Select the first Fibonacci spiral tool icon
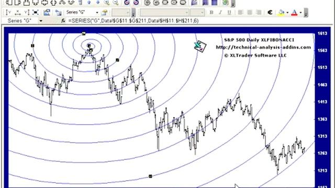The width and height of the screenshot is (335, 188). (x=147, y=3)
